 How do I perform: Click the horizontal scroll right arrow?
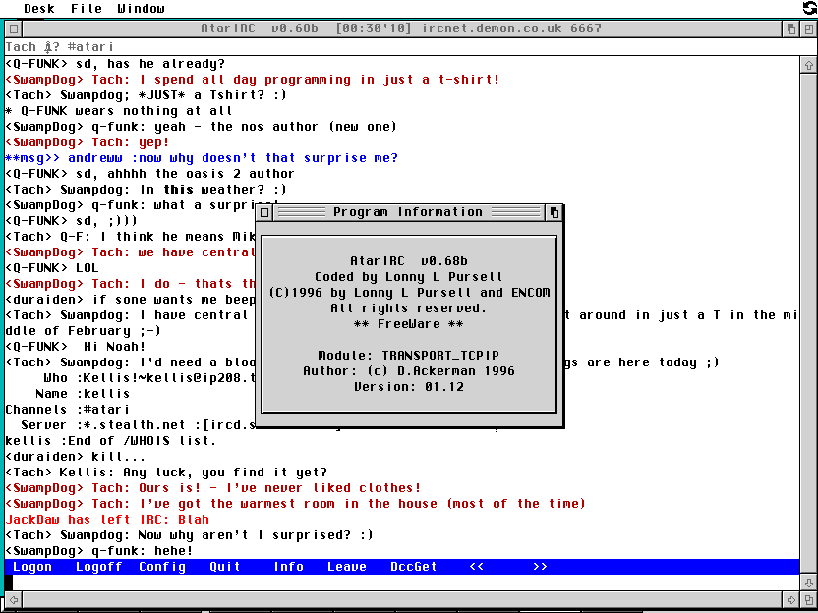[790, 599]
